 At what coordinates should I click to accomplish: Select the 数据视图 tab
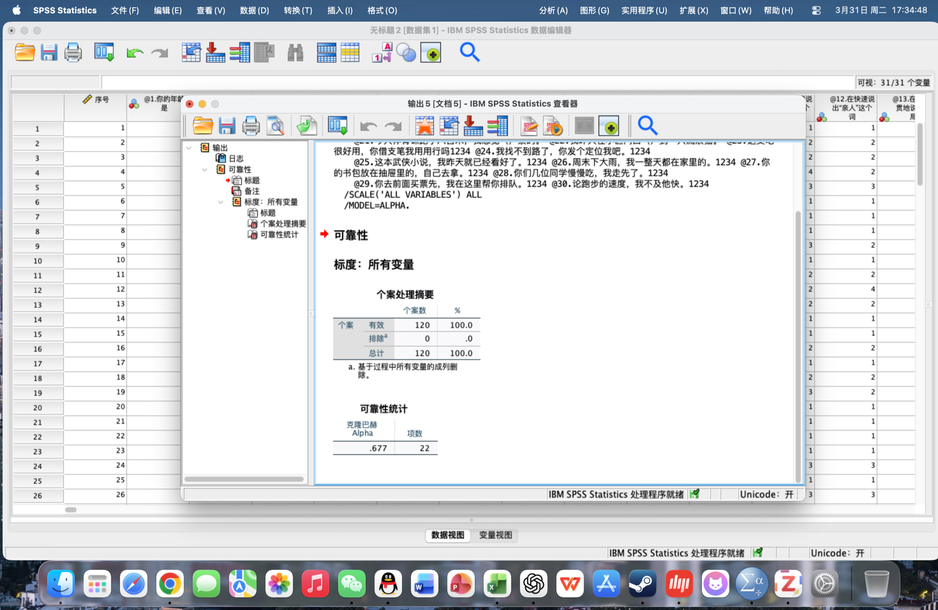tap(447, 535)
